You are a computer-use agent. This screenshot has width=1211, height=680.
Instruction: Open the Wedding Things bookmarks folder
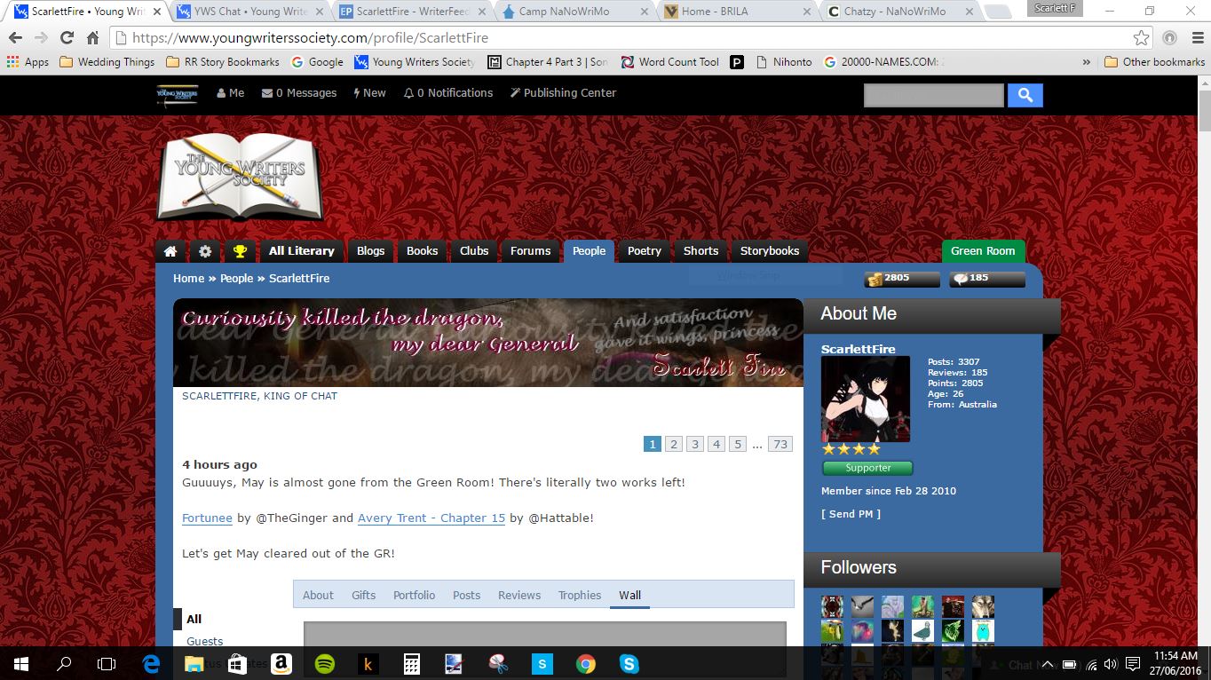pyautogui.click(x=107, y=62)
